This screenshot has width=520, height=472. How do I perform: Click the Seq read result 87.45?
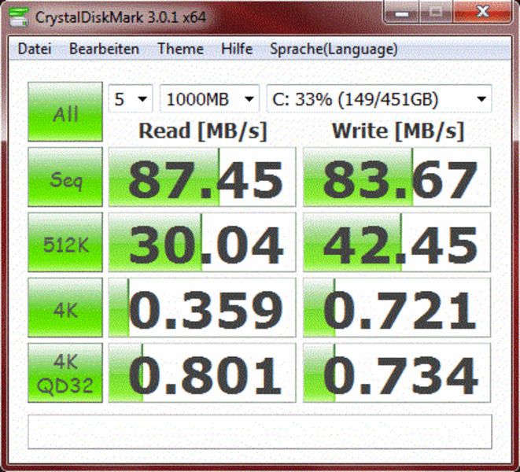pos(202,177)
